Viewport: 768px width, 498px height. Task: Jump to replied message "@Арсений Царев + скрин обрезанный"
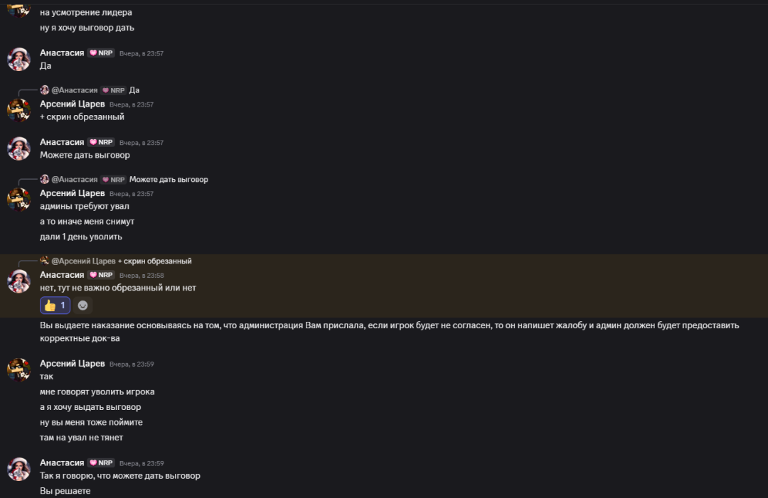coord(154,261)
